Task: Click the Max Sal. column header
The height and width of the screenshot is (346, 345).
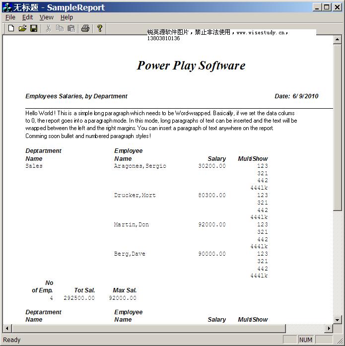Action: pos(125,290)
